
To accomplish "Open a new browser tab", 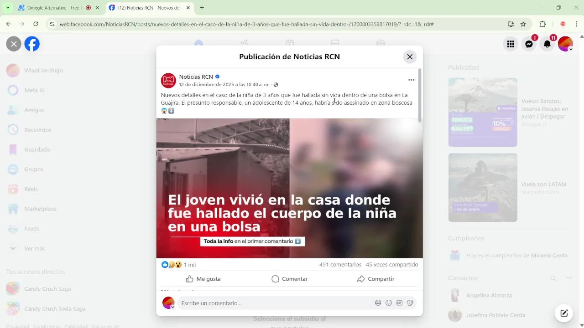I will 202,8.
